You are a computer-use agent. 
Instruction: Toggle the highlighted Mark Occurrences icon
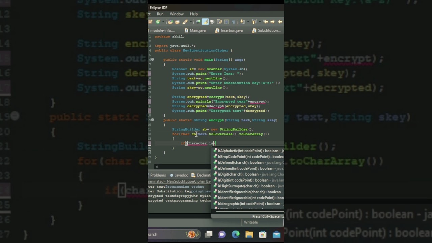[205, 22]
